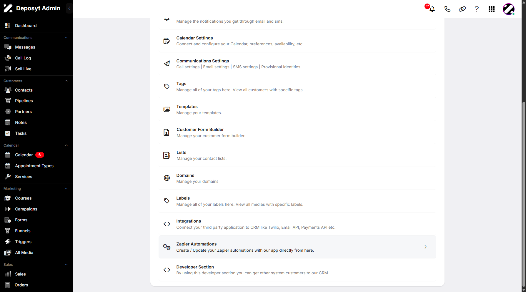Click the red 6 Calendar badge
This screenshot has width=526, height=292.
(40, 155)
